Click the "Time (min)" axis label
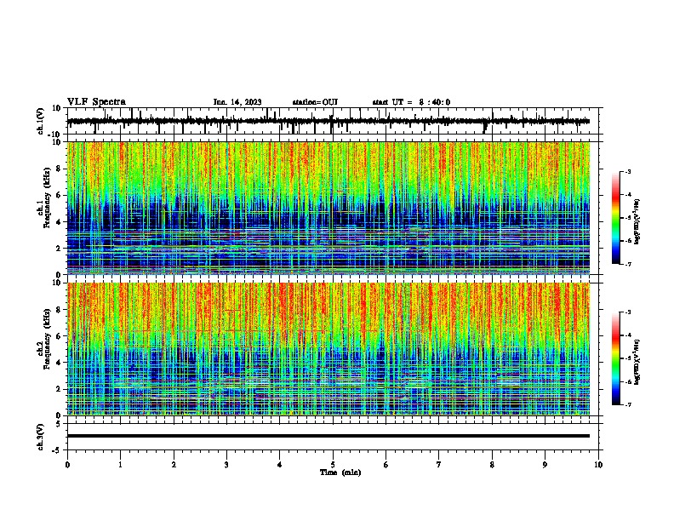Screen dimensions: 674x521 click(340, 472)
